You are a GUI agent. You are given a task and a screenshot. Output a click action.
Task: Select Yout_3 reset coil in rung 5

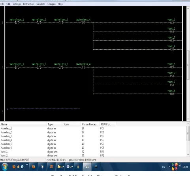pyautogui.click(x=172, y=40)
